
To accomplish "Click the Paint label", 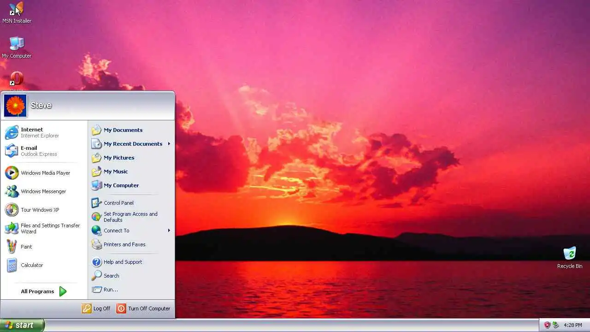I will tap(26, 247).
